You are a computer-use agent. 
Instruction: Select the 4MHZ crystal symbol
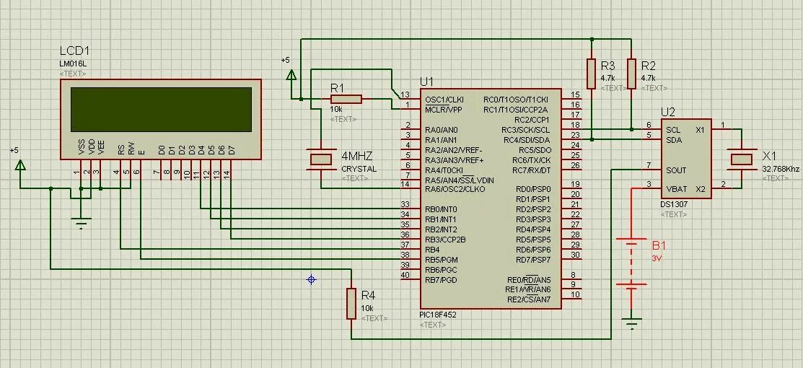(x=321, y=159)
